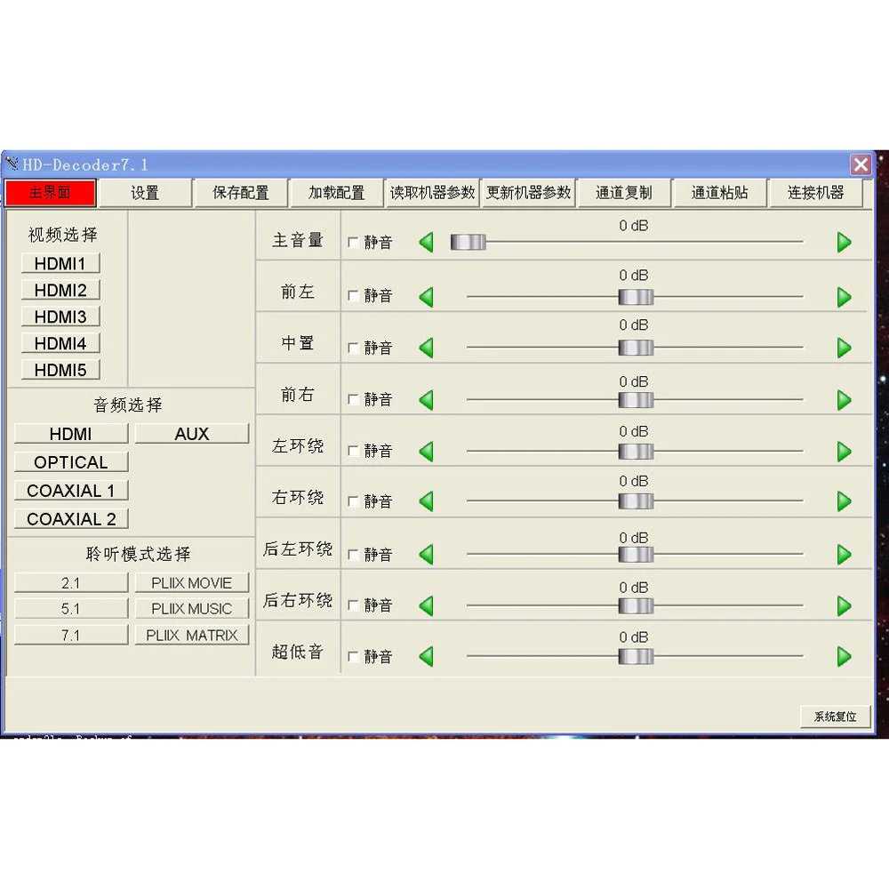Increase master volume with right green arrow

point(845,242)
